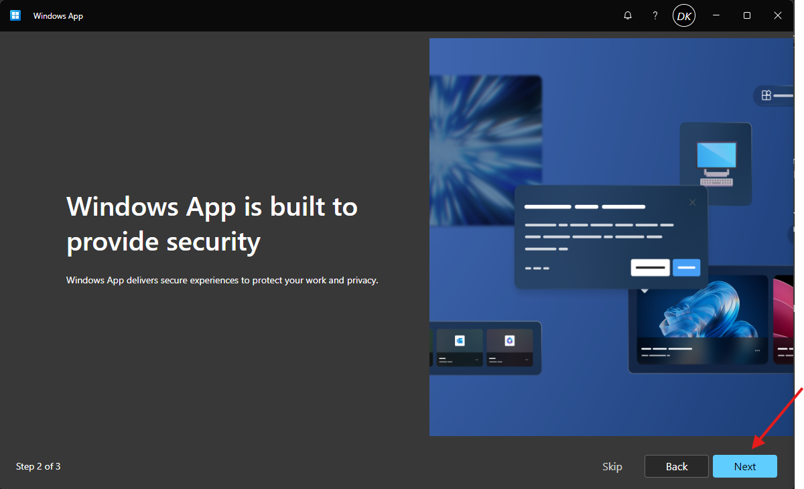Click the blue button in the mockup dialog
804x489 pixels.
click(x=685, y=267)
